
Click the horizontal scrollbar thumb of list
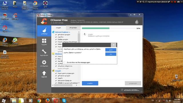click(x=63, y=85)
